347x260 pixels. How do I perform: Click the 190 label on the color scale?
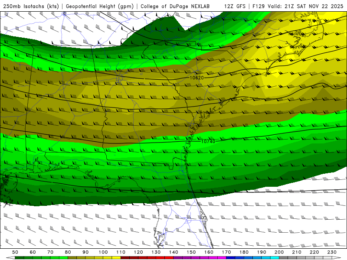click(262, 252)
